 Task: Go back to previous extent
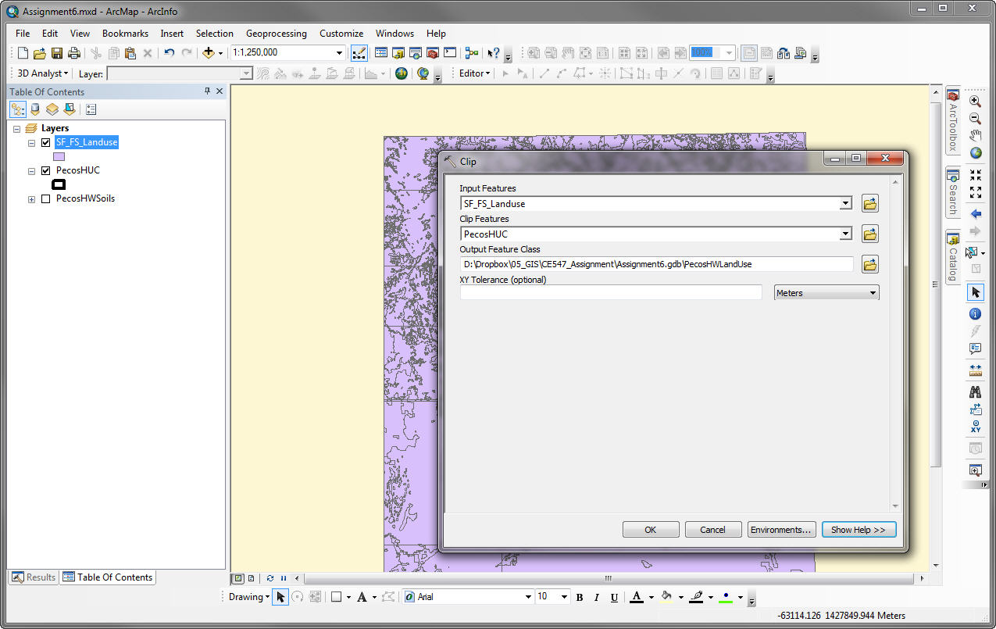[x=976, y=213]
